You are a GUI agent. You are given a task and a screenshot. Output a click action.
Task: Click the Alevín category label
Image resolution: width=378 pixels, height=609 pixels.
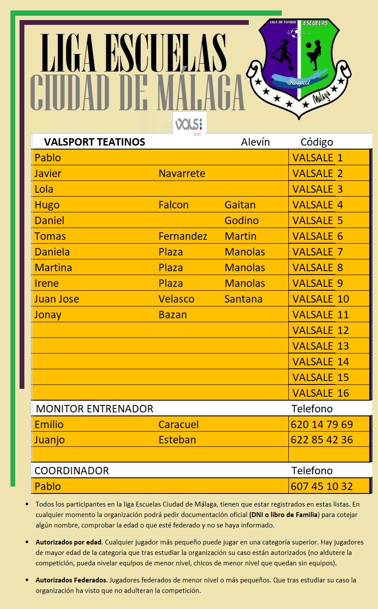coord(255,142)
